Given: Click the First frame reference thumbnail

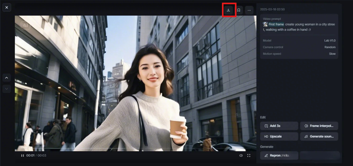Looking at the screenshot, I should tap(265, 24).
